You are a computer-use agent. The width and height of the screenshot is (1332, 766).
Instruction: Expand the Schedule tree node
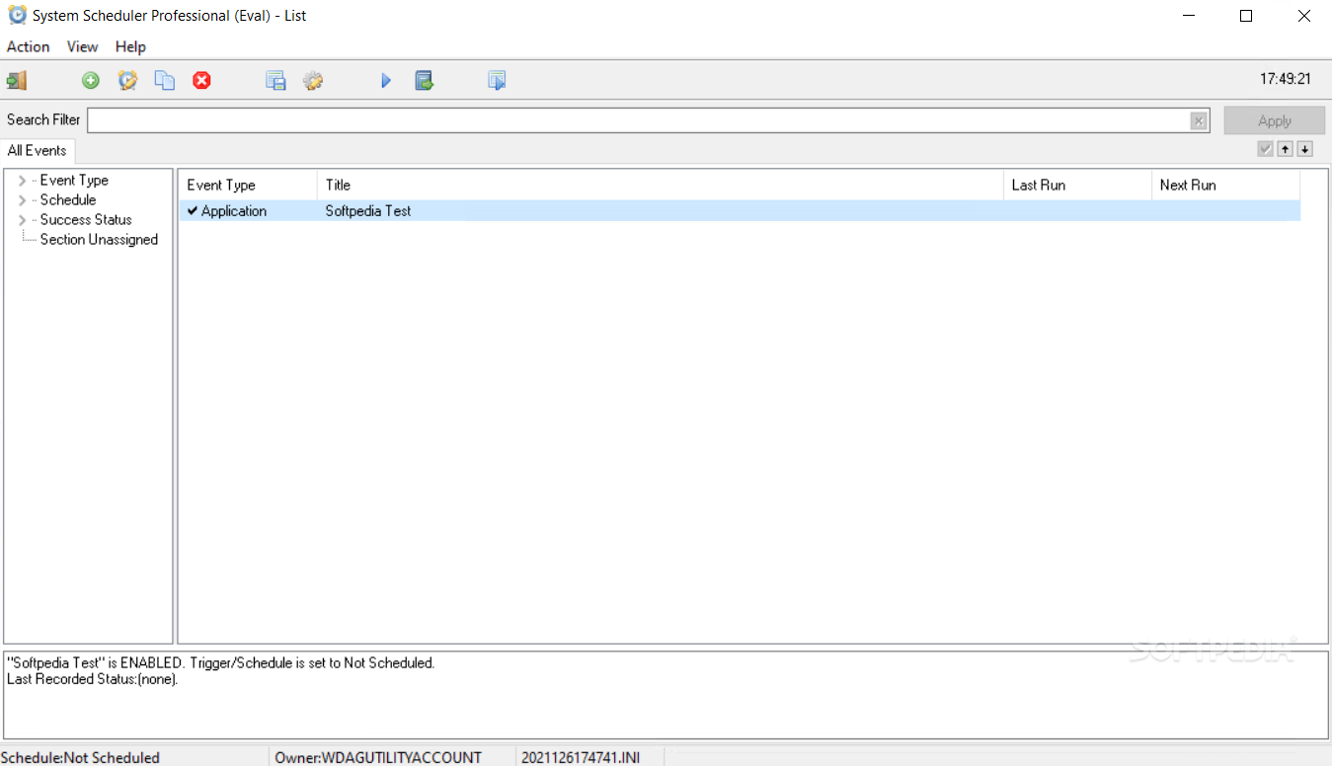pyautogui.click(x=23, y=200)
